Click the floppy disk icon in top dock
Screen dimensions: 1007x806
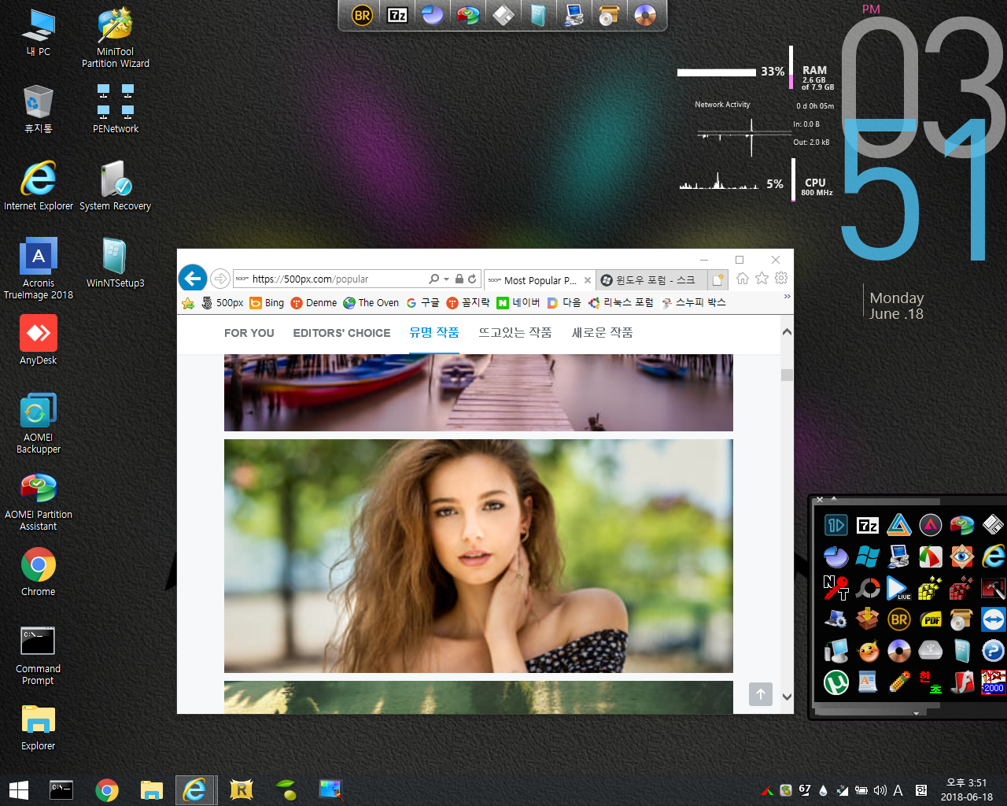click(x=503, y=15)
